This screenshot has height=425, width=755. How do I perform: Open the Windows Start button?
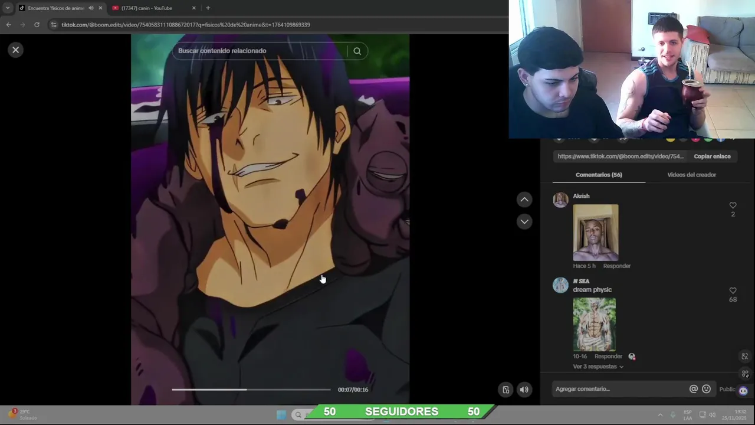[x=281, y=415]
